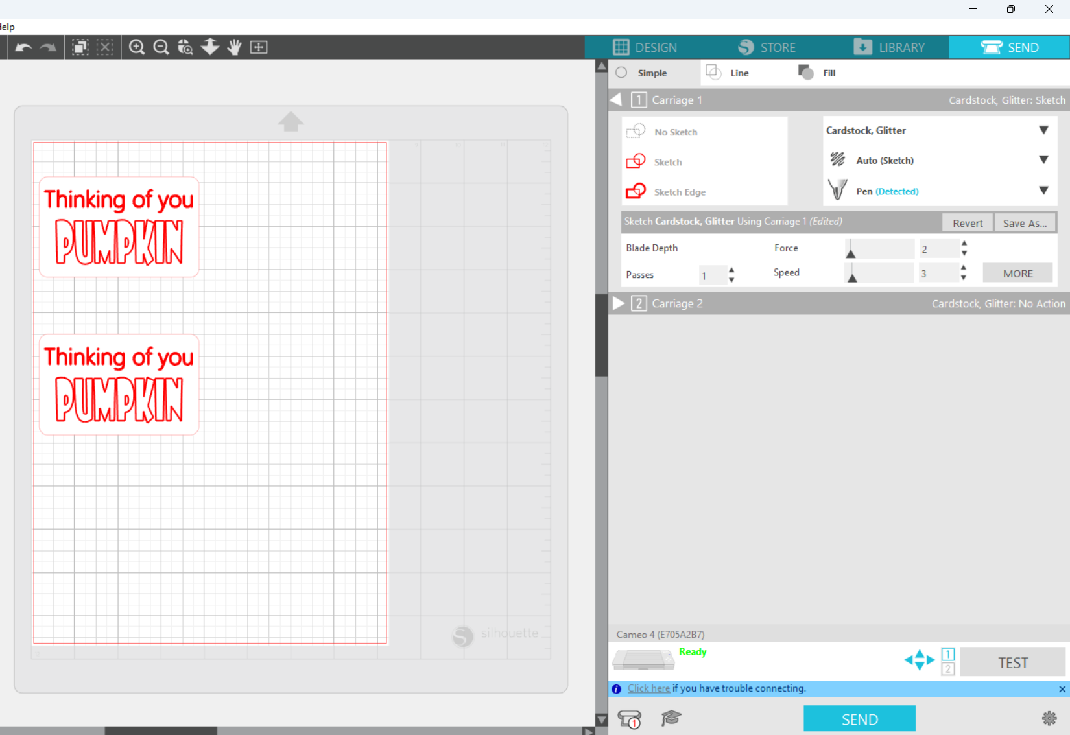Click the Save As... button
The width and height of the screenshot is (1070, 735).
tap(1025, 223)
